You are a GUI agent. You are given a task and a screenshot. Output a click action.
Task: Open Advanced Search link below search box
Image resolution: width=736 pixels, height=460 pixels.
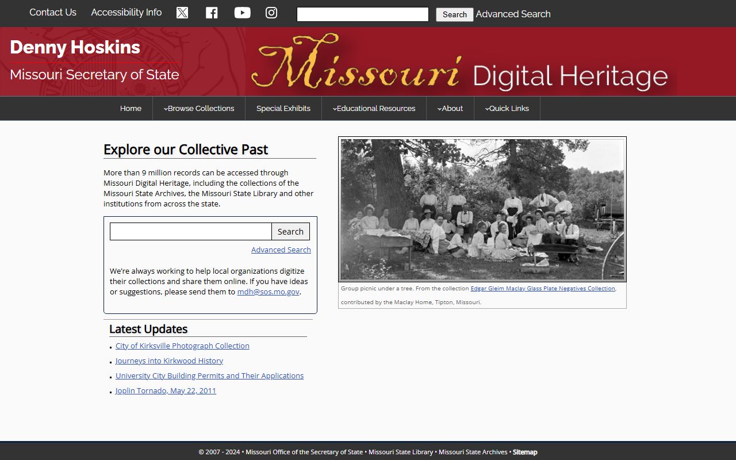tap(281, 250)
